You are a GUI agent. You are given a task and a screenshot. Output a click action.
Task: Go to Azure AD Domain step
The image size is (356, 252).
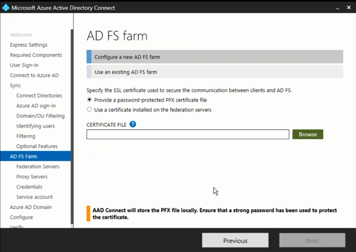pyautogui.click(x=31, y=207)
